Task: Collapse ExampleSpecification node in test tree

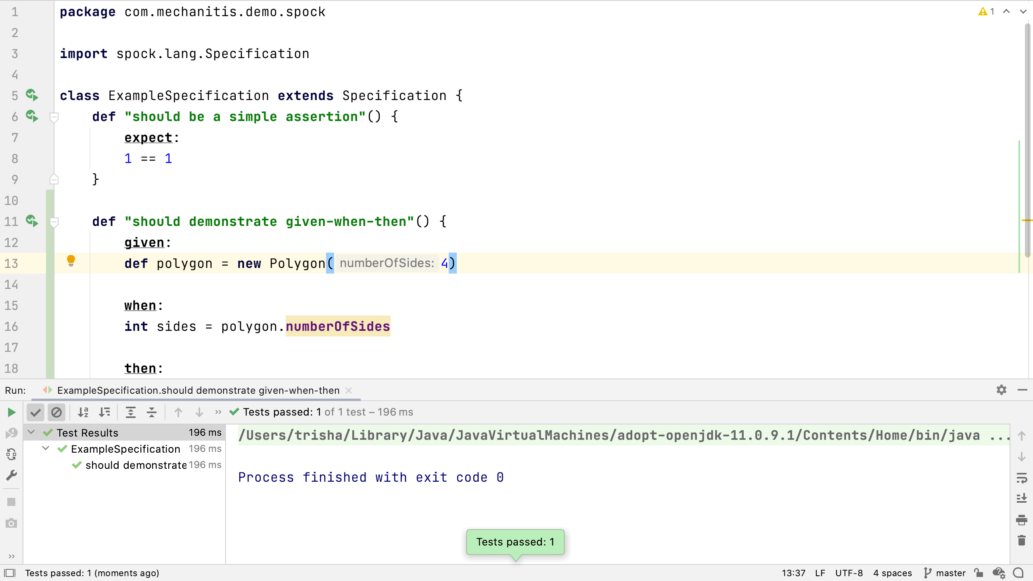Action: tap(46, 449)
